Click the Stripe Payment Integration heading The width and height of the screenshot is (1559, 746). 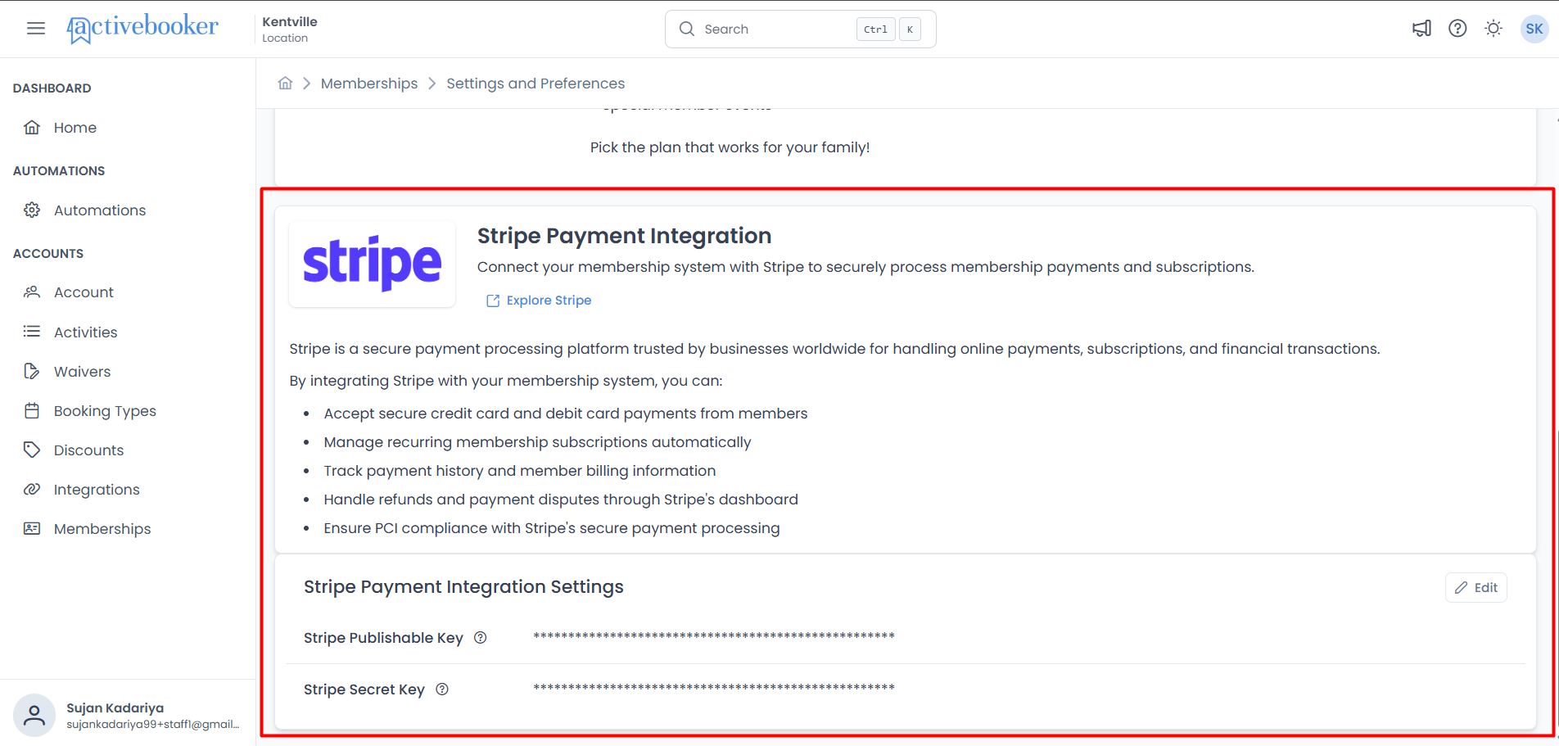coord(624,236)
